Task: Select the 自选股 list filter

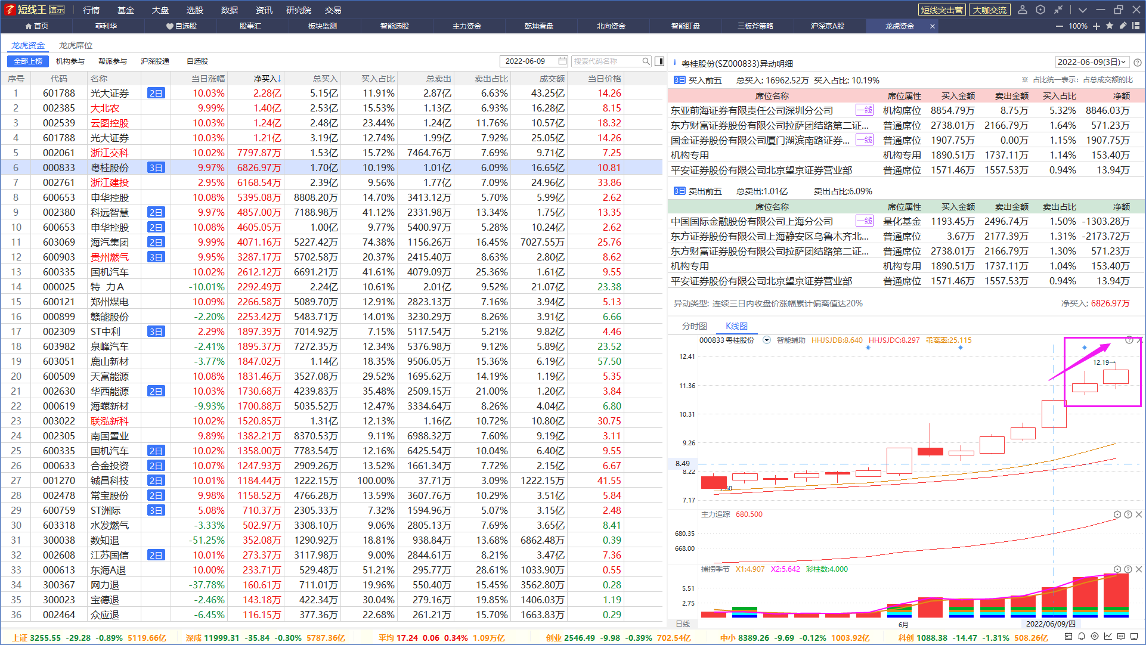Action: click(197, 61)
